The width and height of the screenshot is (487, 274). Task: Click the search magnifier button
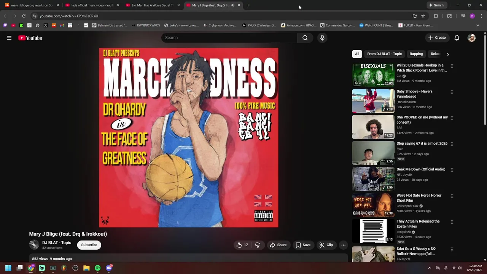coord(305,38)
